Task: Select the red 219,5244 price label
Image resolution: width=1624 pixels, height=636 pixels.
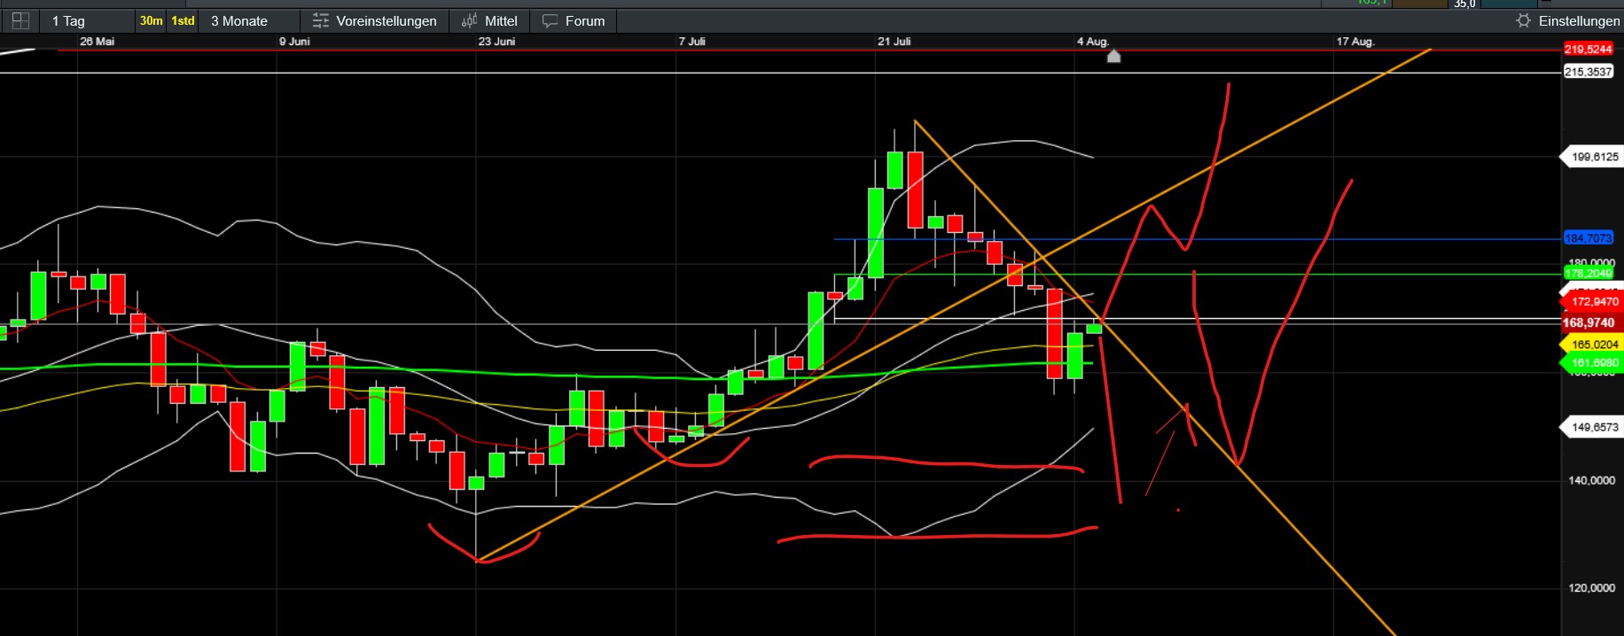Action: tap(1588, 50)
